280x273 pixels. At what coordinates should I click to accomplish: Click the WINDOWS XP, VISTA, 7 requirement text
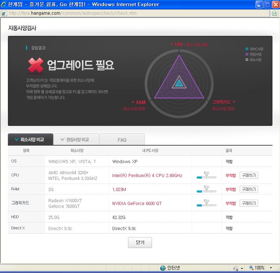tap(72, 162)
